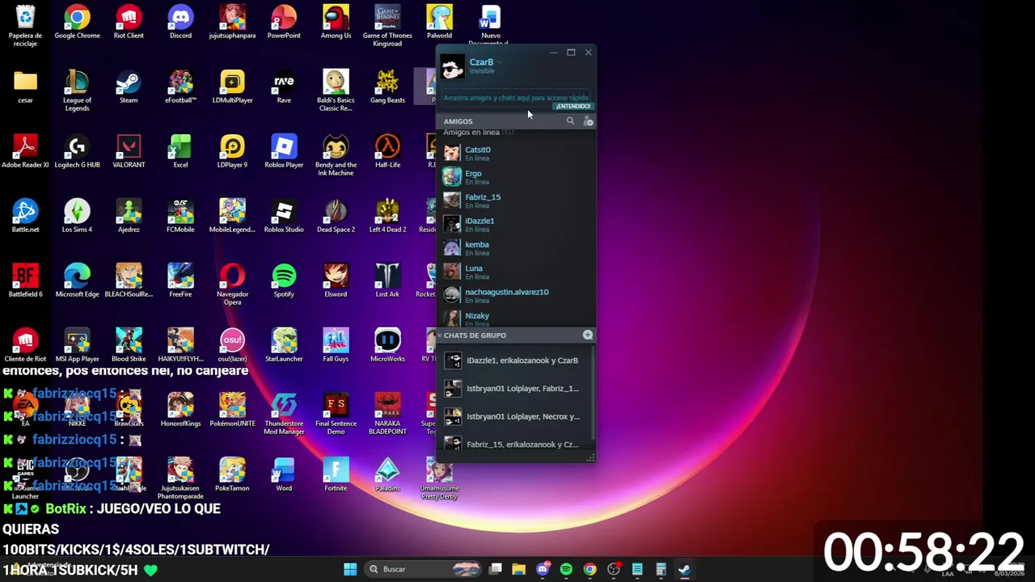
Task: Open group chat iDazzle1, erikalozanook y CzarB
Action: pos(515,361)
